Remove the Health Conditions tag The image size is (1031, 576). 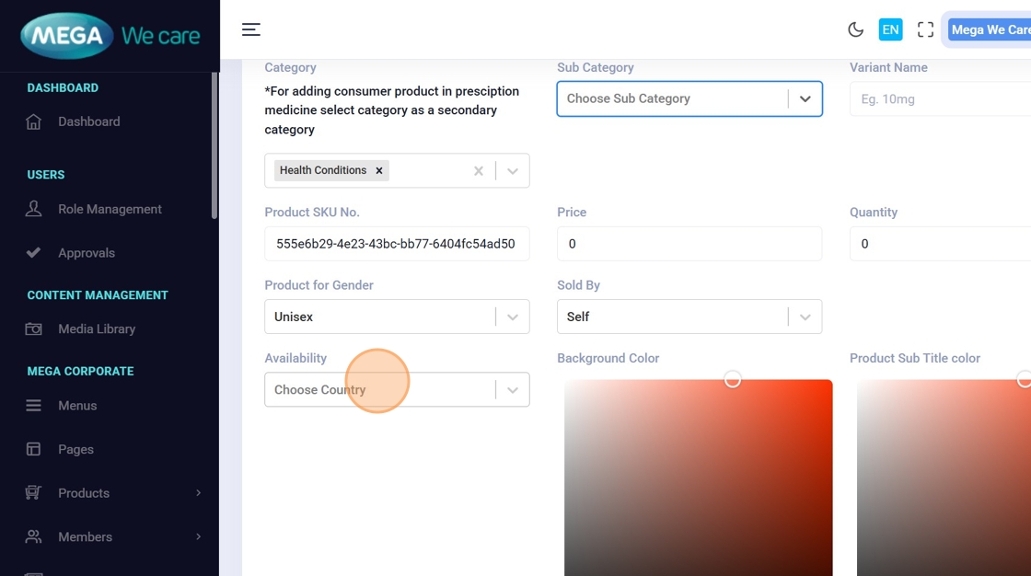pos(378,170)
